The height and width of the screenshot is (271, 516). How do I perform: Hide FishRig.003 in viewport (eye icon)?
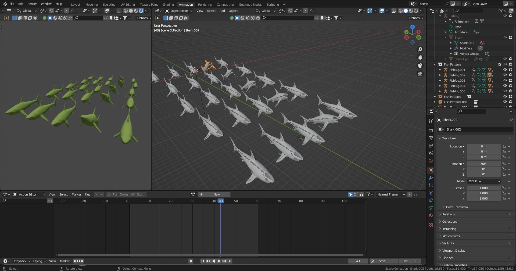tap(505, 81)
